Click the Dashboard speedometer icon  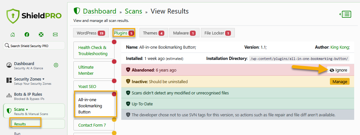tap(9, 65)
